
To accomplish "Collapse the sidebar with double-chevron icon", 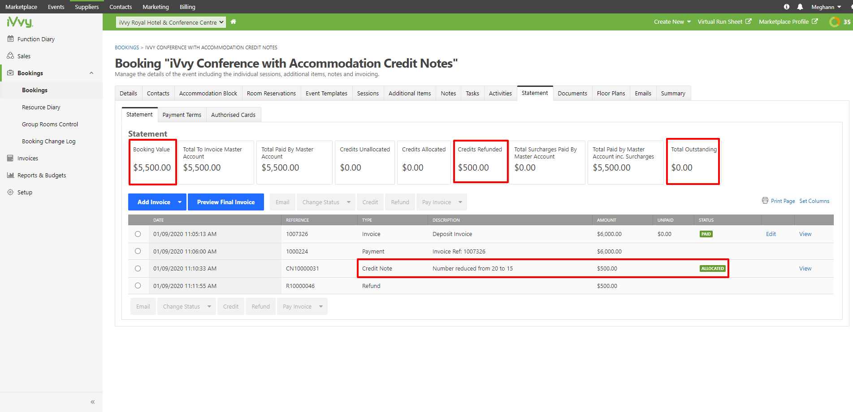I will (93, 402).
